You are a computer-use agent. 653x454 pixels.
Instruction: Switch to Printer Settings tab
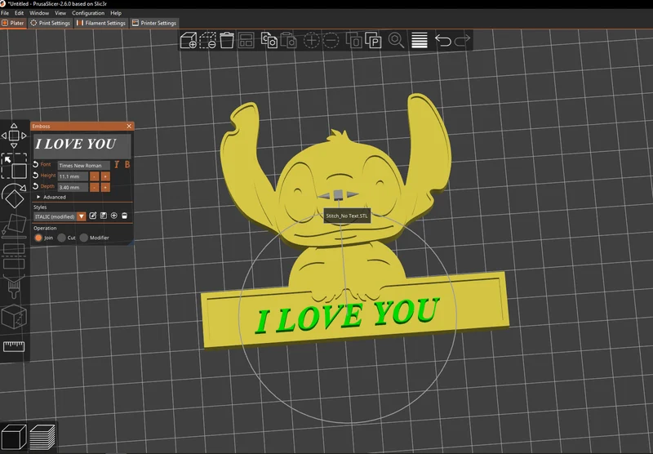154,23
